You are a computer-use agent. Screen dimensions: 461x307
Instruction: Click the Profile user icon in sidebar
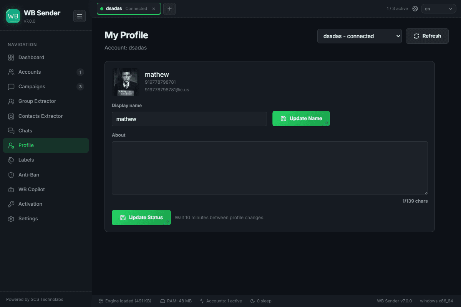[x=11, y=145]
